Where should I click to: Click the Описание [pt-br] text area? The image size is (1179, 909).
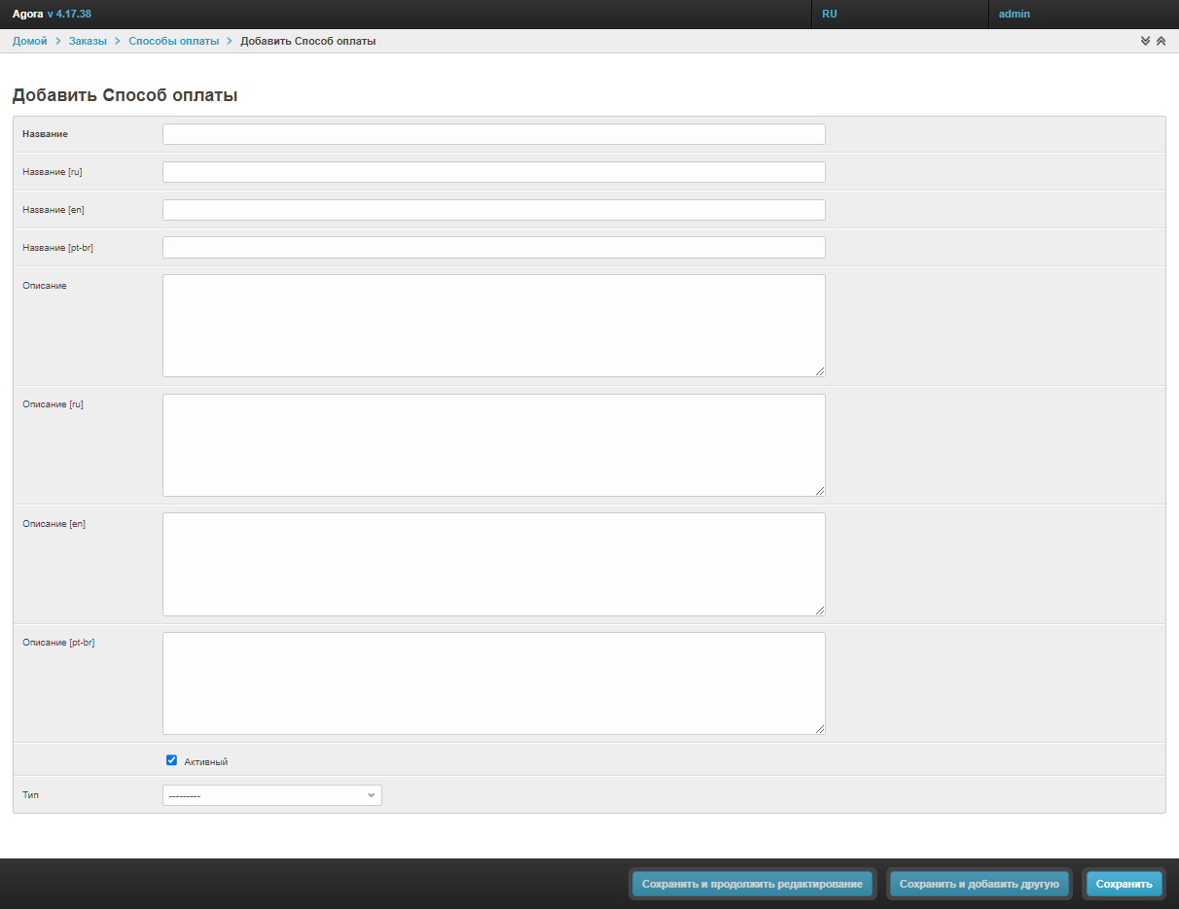point(493,683)
